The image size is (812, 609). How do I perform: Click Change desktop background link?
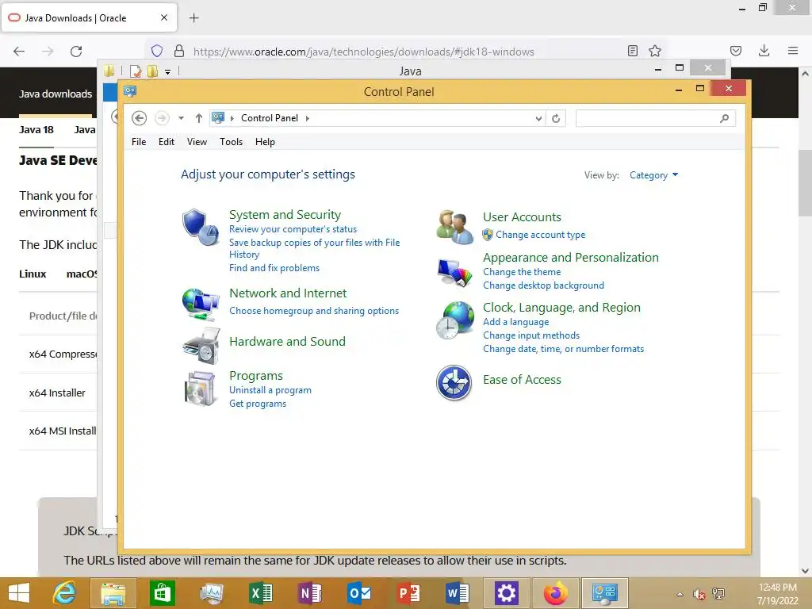[543, 285]
